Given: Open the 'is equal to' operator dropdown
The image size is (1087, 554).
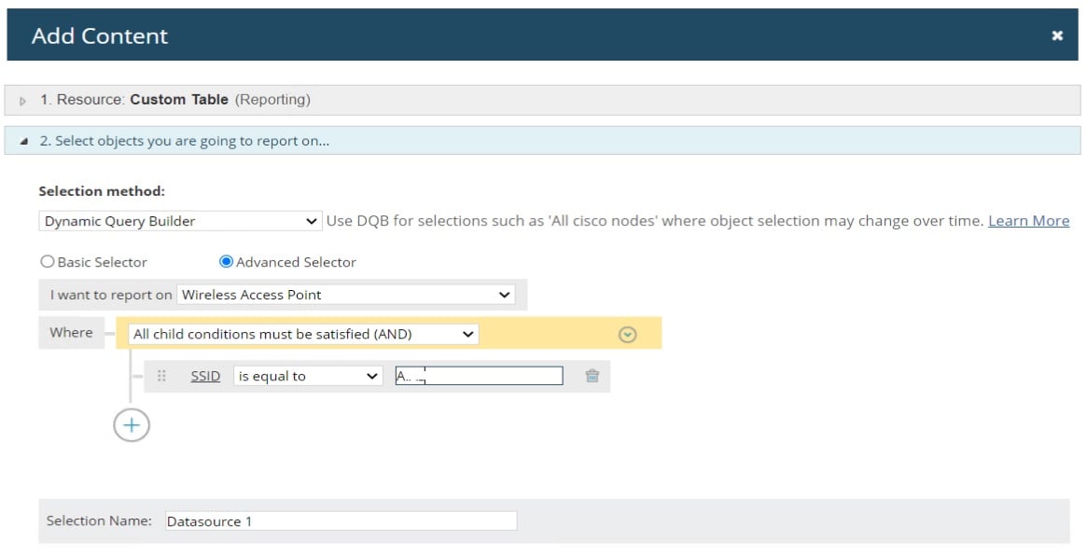Looking at the screenshot, I should click(308, 376).
